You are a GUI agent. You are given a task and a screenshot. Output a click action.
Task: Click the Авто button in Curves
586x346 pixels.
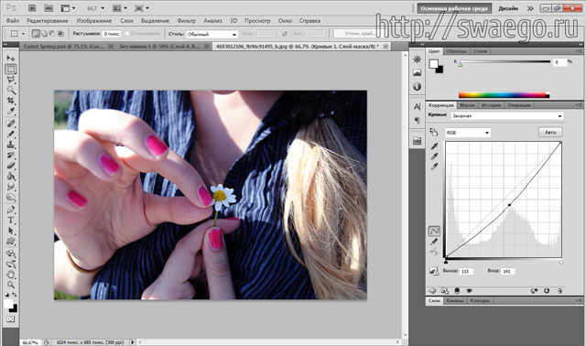tap(550, 133)
